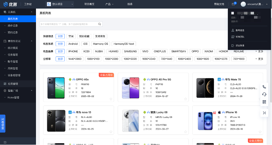Collapse the floating side panel arrow icon
This screenshot has height=145, width=272.
[x=264, y=113]
